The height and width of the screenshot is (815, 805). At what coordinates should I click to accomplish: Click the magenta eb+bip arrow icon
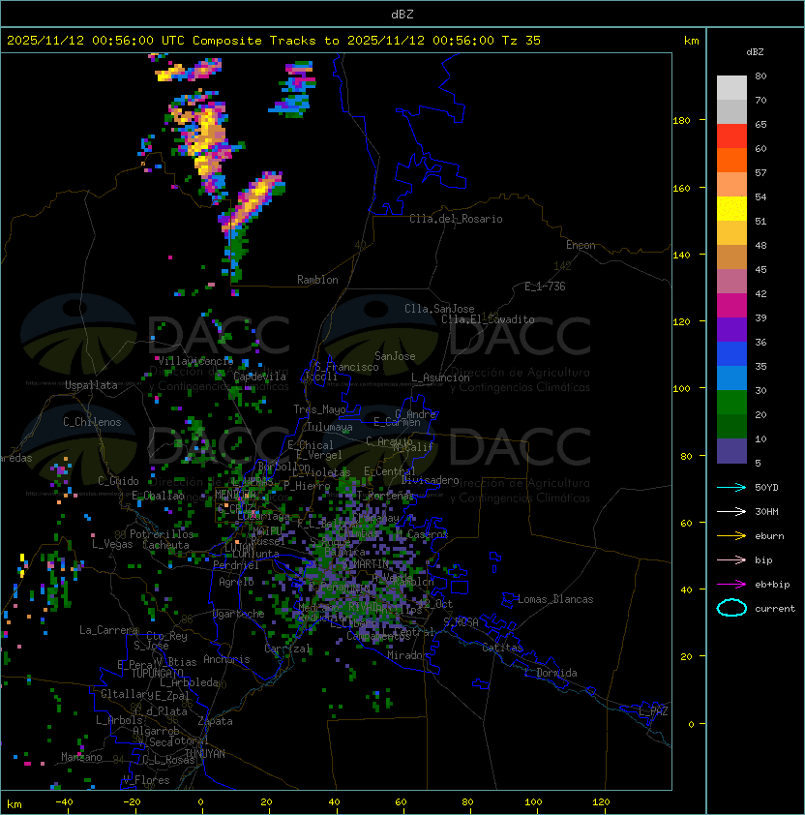(731, 585)
